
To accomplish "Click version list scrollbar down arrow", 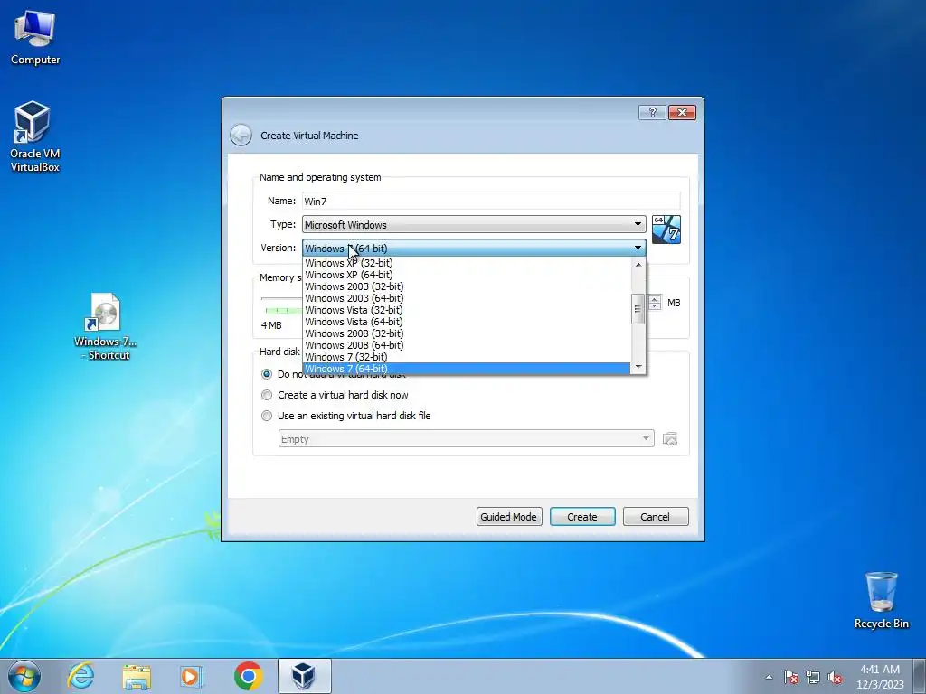I will pos(638,367).
